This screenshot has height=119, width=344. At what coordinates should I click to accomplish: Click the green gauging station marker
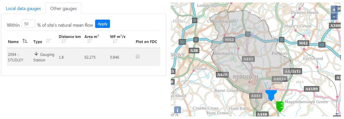(280, 106)
